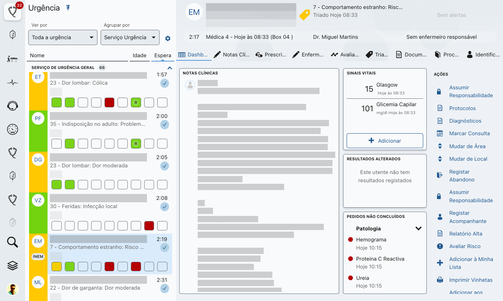
Task: Click the gauge dial icon in sidebar
Action: (x=13, y=129)
